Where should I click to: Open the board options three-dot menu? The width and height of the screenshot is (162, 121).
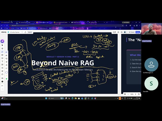tap(22, 32)
